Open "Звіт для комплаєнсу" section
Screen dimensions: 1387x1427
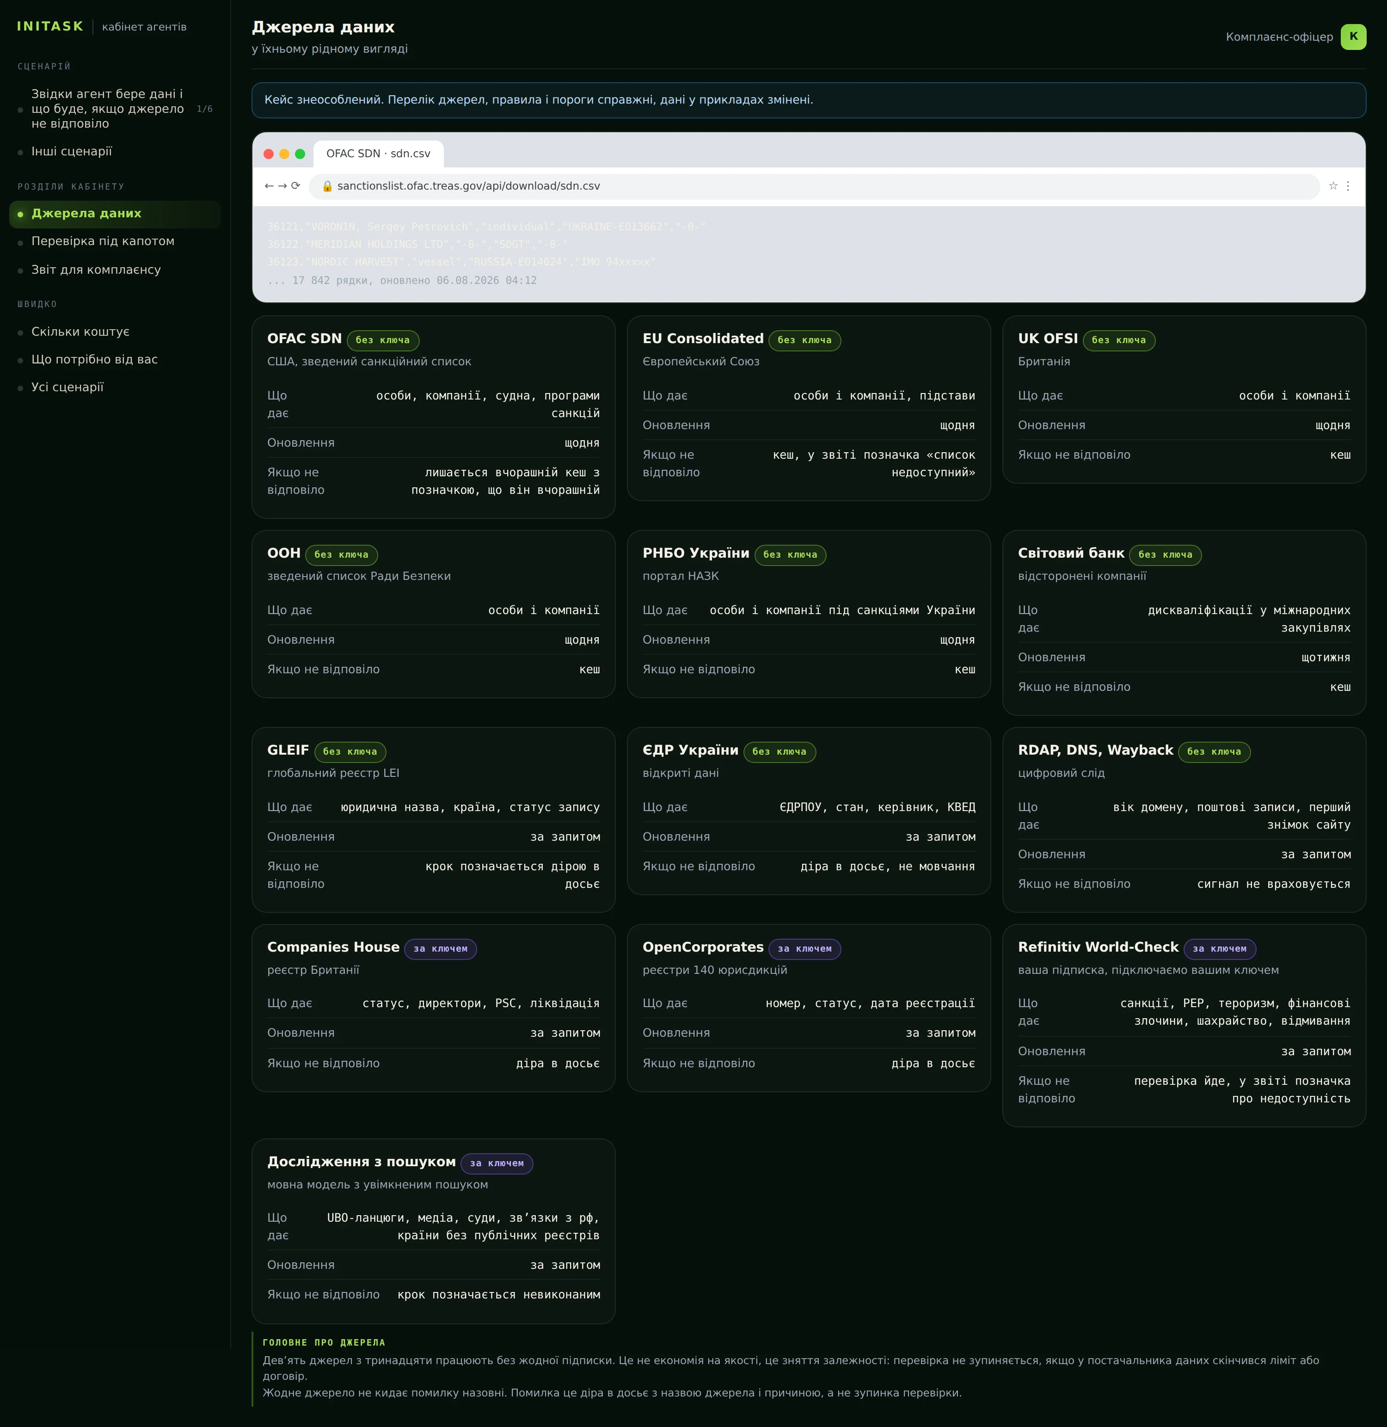click(115, 270)
